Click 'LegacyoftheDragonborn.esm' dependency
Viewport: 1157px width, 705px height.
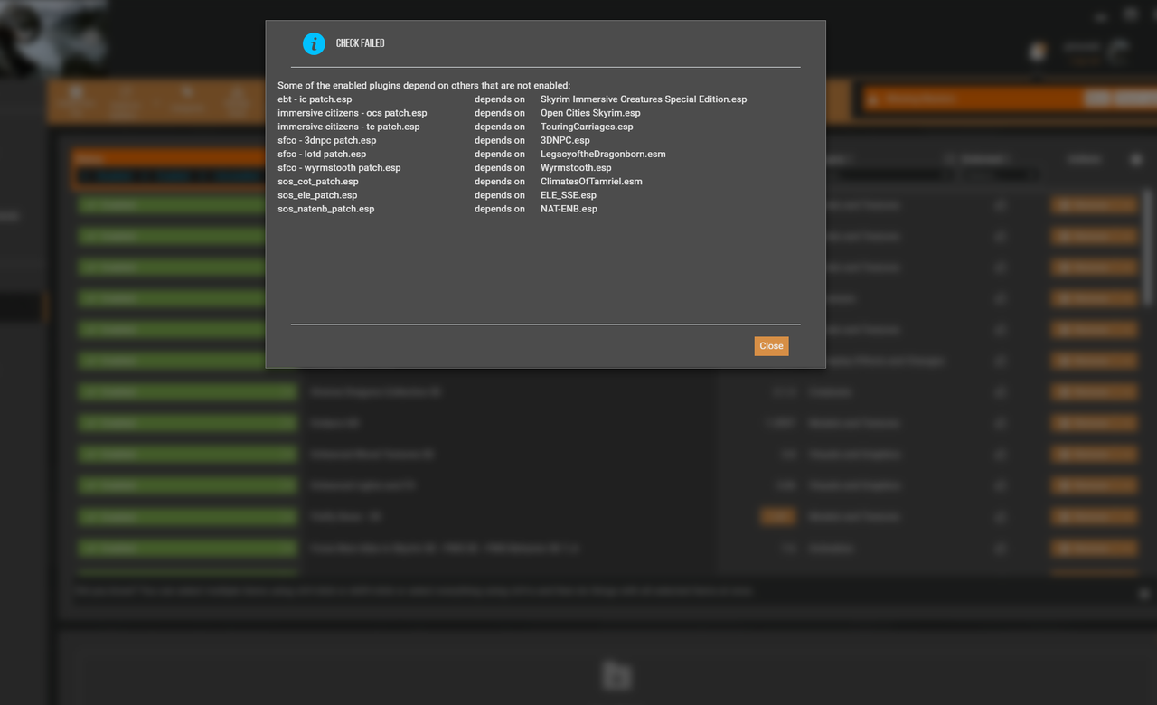[x=603, y=154]
